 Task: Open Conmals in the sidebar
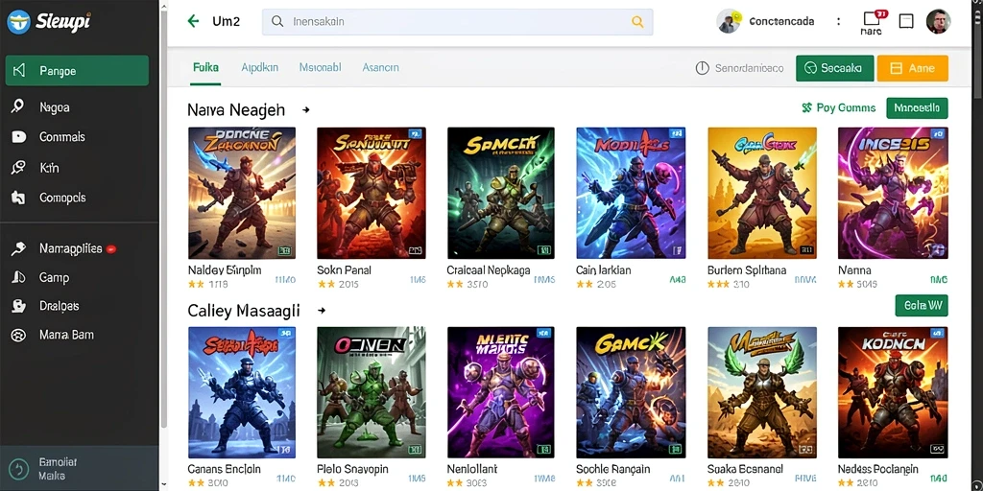[62, 136]
